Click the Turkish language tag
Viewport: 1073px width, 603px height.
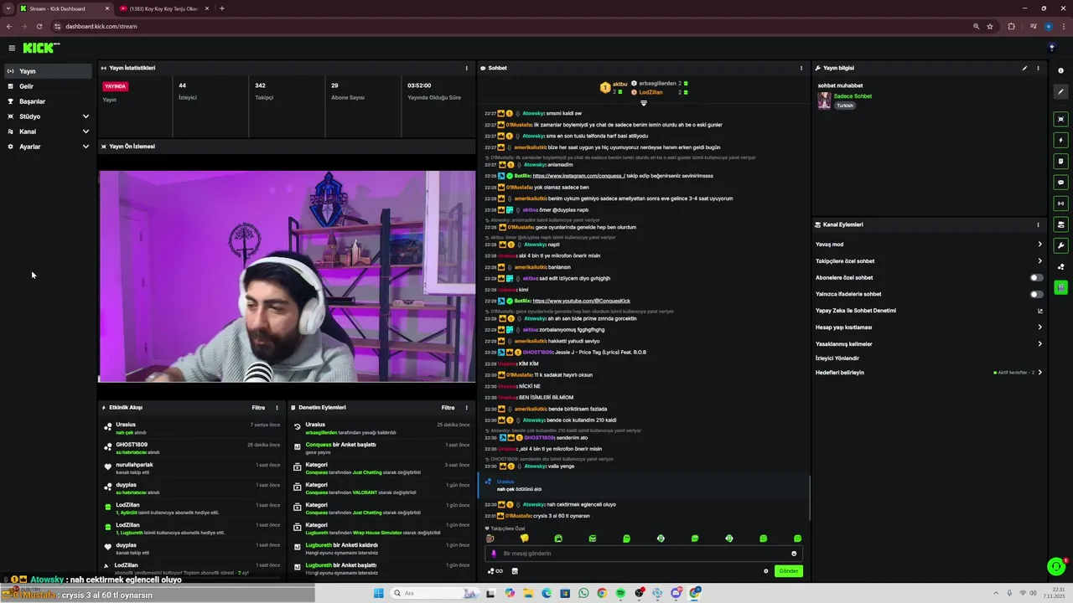(844, 106)
